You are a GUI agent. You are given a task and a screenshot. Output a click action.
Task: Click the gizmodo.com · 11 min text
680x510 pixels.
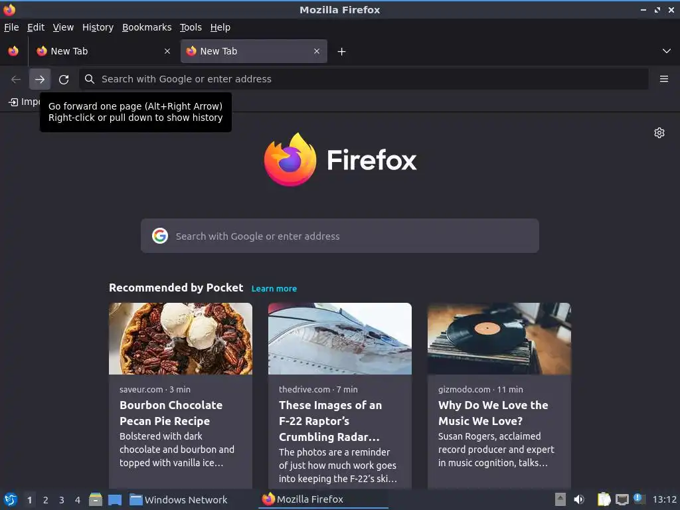[x=481, y=389]
